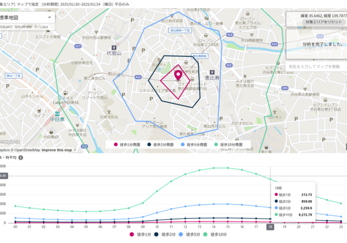Click tooltip value 213.73
This screenshot has height=243, width=347.
(x=307, y=195)
